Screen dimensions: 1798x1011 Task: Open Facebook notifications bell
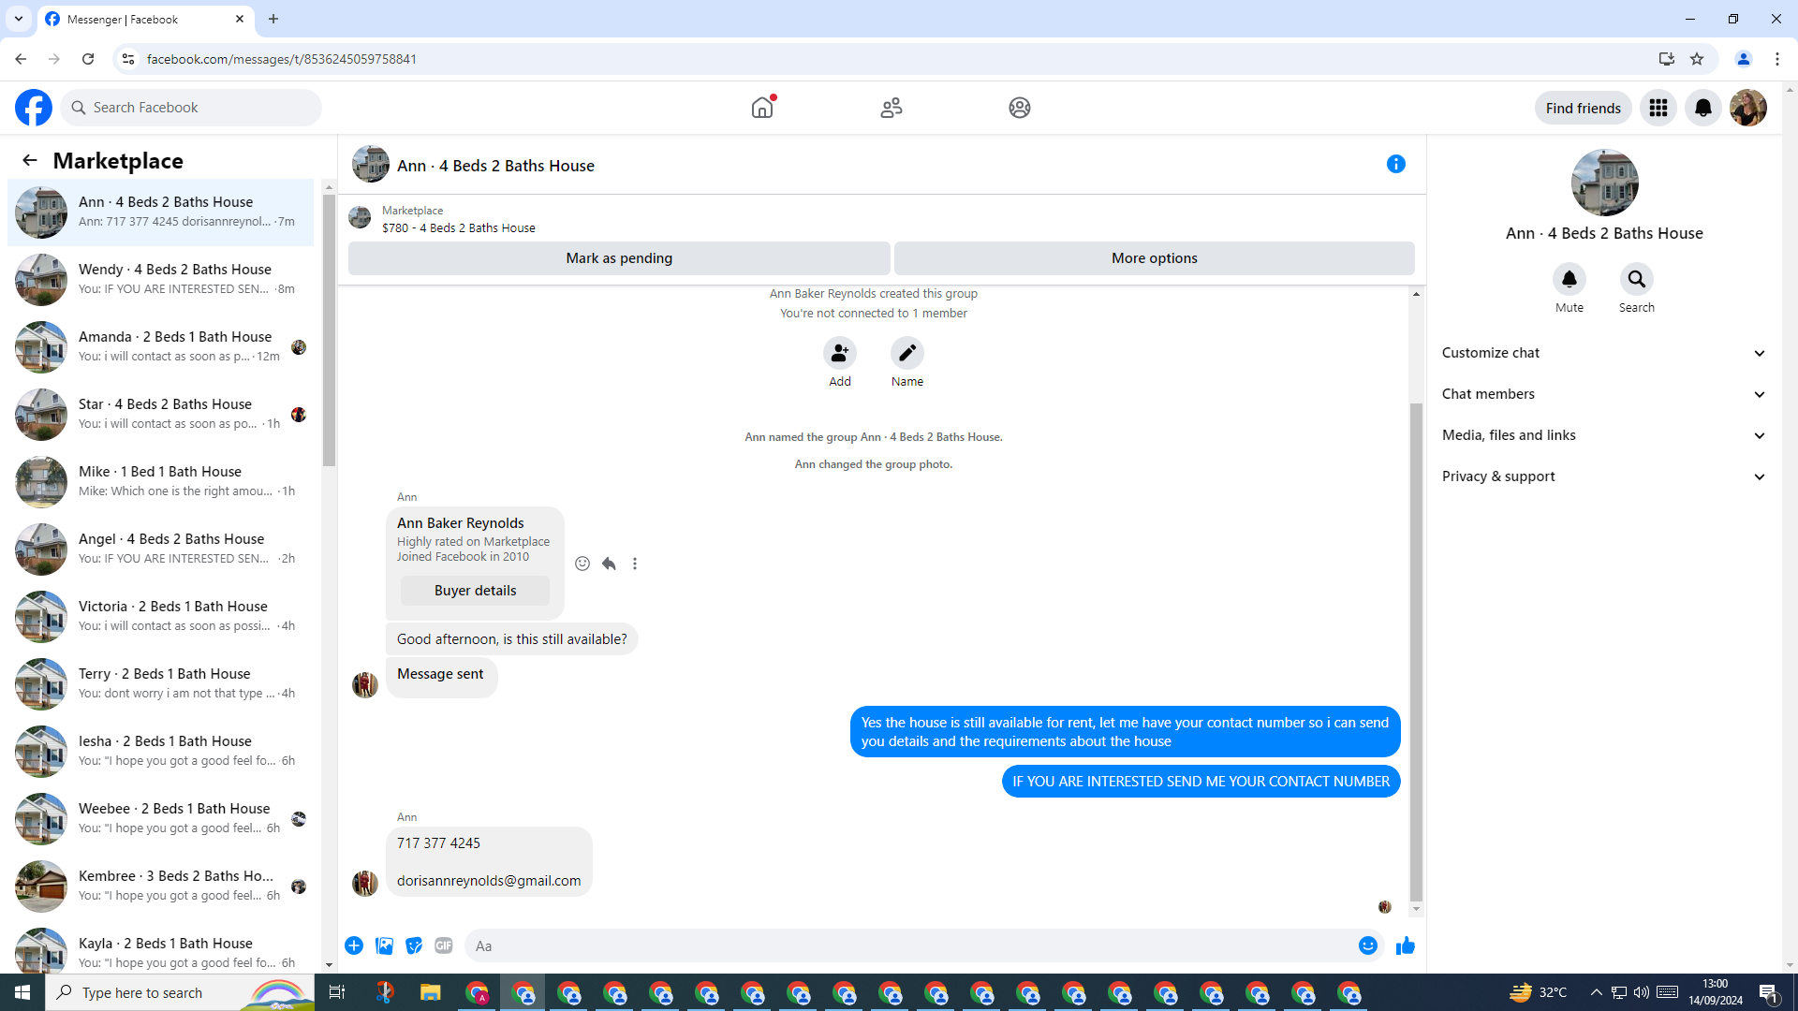[x=1702, y=109]
